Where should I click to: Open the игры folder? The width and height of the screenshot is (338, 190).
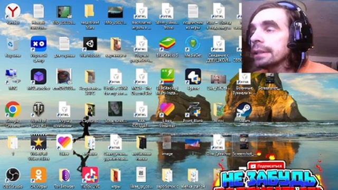click(x=116, y=175)
